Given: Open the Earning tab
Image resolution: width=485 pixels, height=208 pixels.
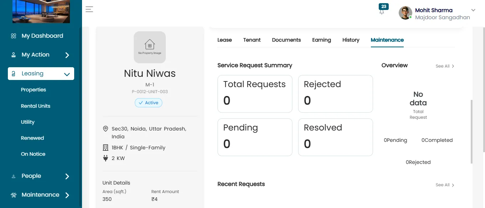Looking at the screenshot, I should click(322, 40).
